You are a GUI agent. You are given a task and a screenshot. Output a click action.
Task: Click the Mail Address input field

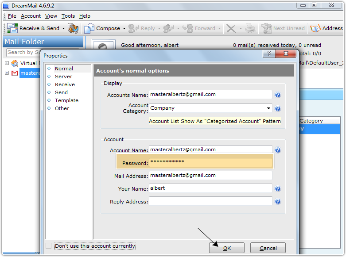[210, 176]
